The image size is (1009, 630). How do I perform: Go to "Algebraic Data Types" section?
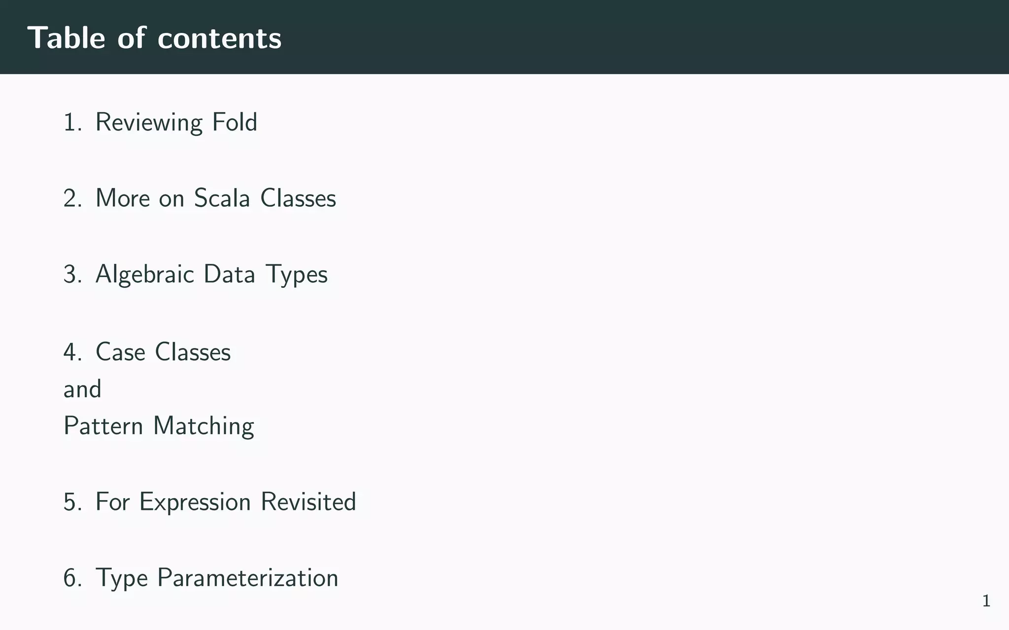tap(211, 274)
